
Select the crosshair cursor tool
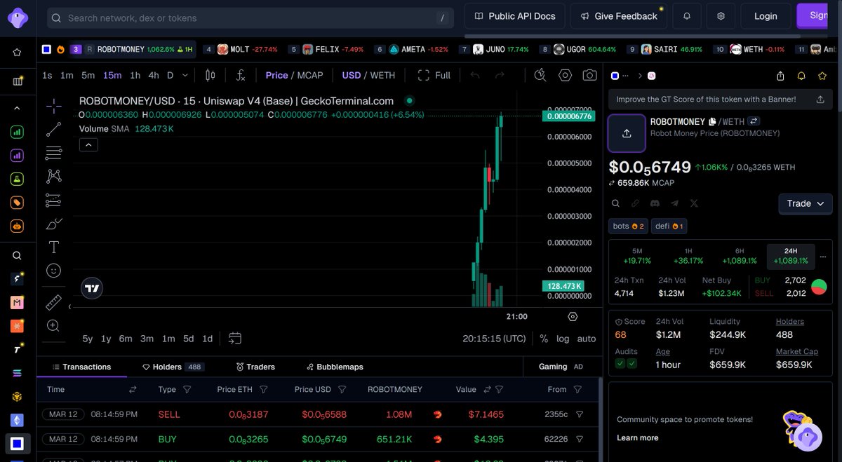(53, 106)
